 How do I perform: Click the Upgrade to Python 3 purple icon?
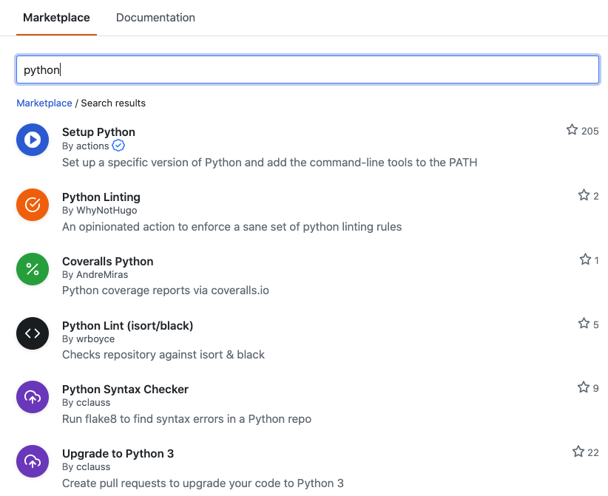click(33, 461)
